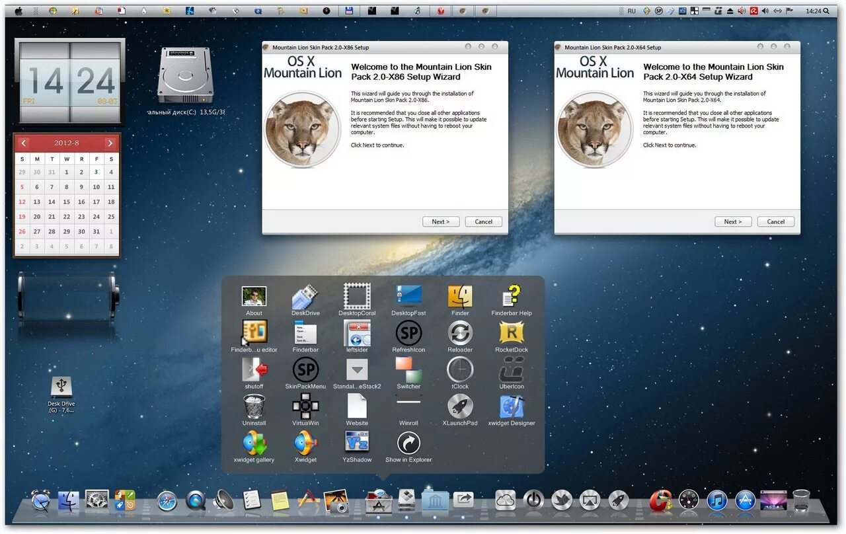Launch the Reloader icon
Image resolution: width=846 pixels, height=534 pixels.
(x=460, y=333)
